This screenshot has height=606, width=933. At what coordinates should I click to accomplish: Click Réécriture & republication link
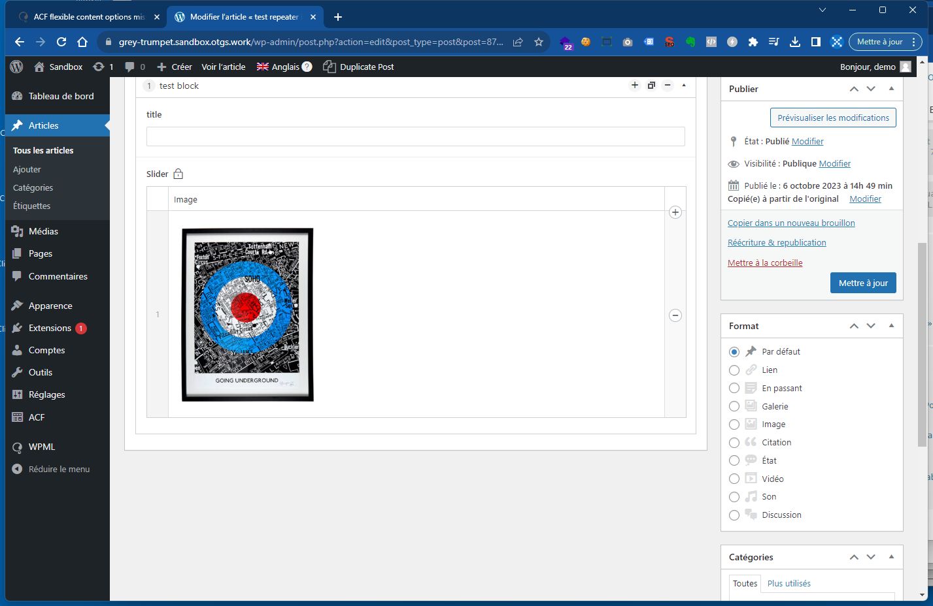click(x=777, y=242)
